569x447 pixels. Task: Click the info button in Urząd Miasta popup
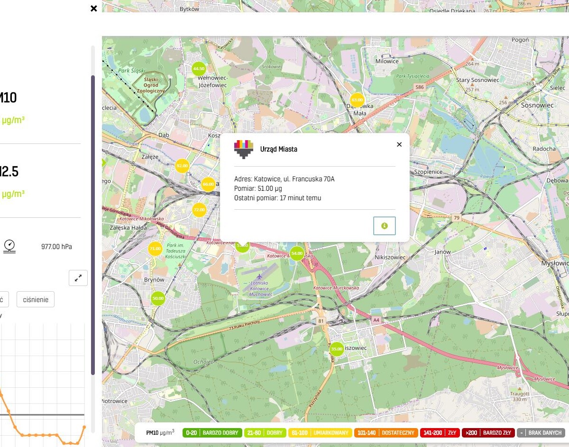[384, 226]
